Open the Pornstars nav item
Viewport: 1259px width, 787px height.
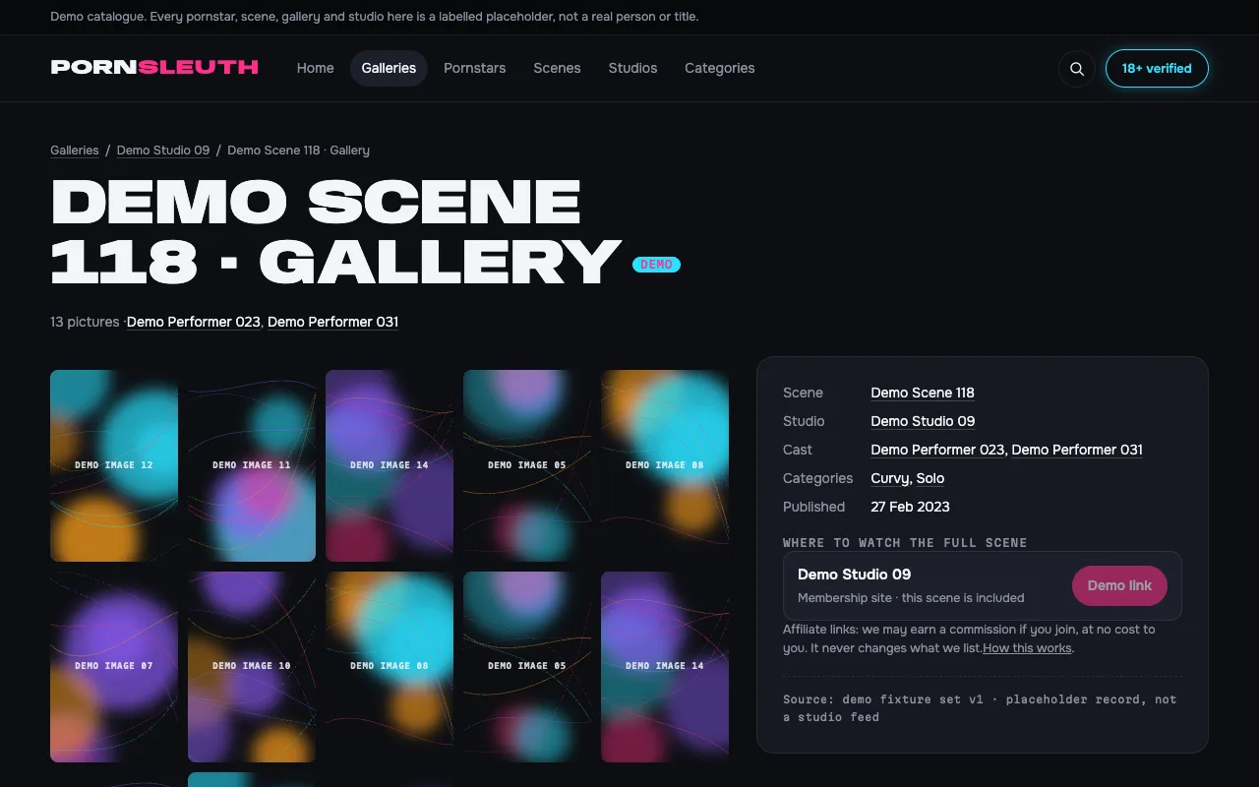[475, 68]
